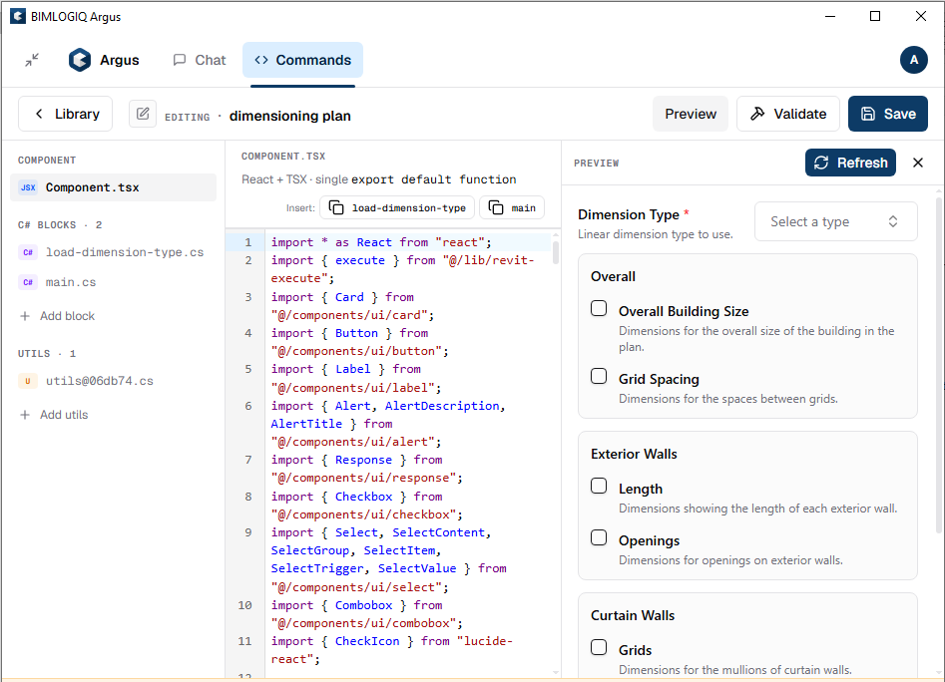Enable the Grid Spacing checkbox
The image size is (945, 682).
(x=599, y=376)
